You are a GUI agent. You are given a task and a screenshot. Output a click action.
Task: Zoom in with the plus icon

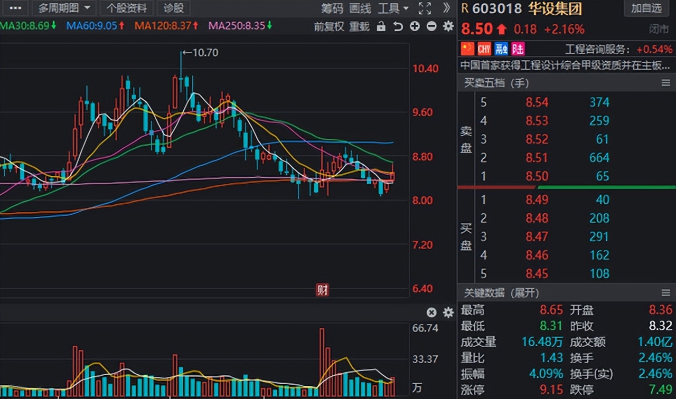click(x=415, y=26)
